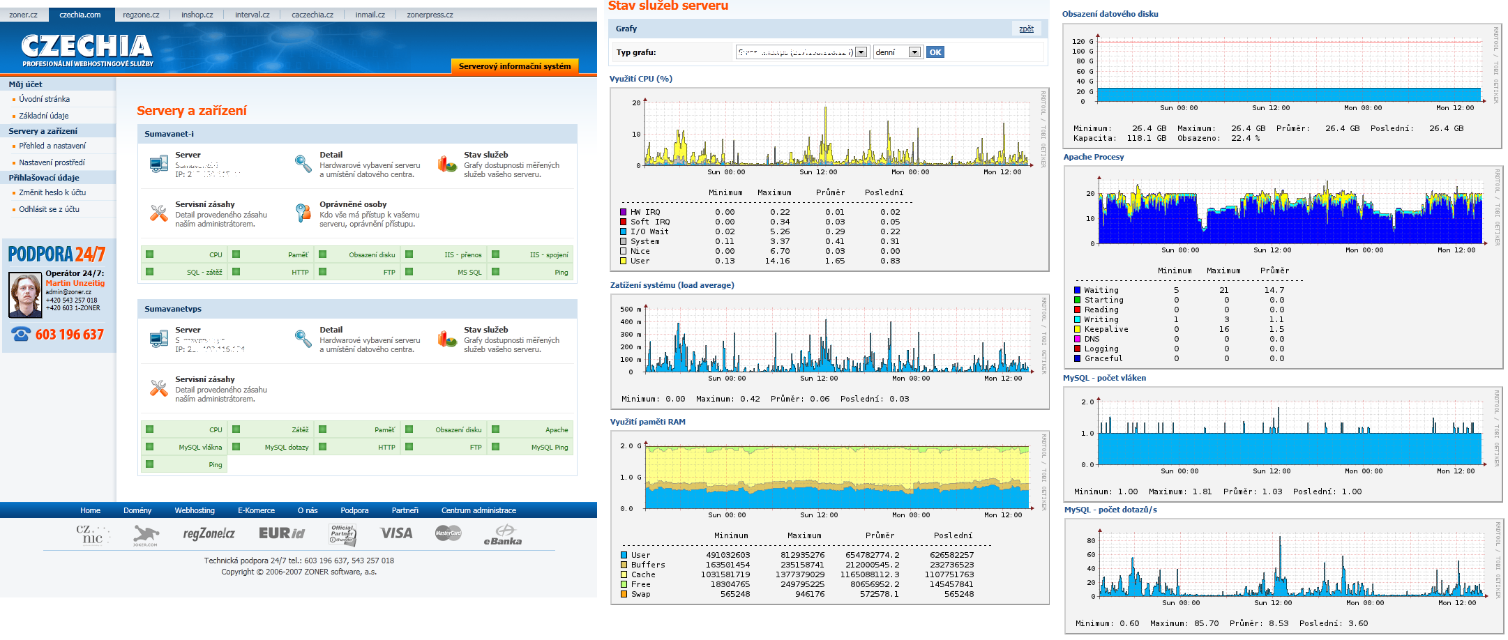
Task: Open Oprávněné osoby person icon
Action: (303, 213)
